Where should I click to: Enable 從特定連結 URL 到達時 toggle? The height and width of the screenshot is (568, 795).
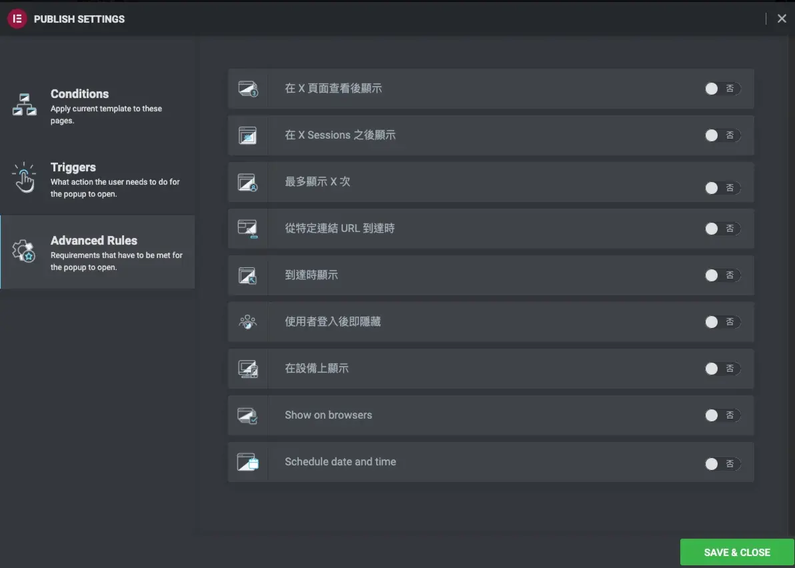[x=722, y=229]
